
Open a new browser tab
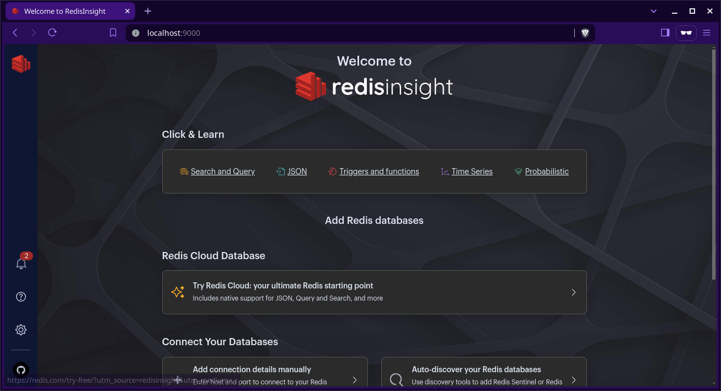[147, 11]
